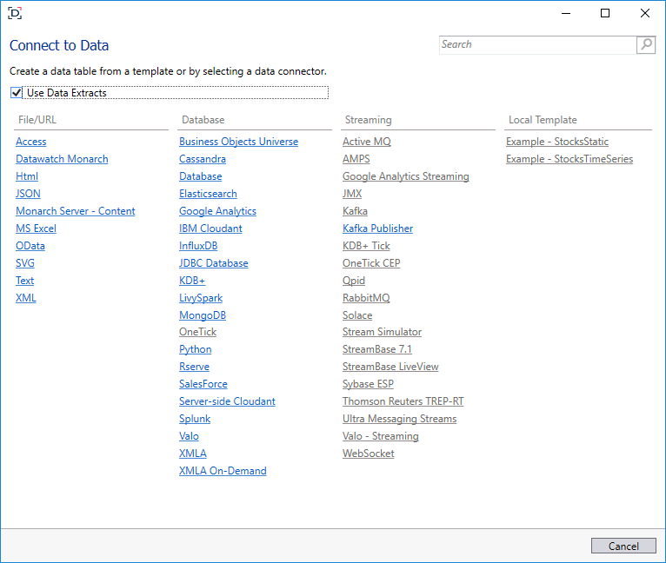Open the Cassandra database connector

coord(203,159)
